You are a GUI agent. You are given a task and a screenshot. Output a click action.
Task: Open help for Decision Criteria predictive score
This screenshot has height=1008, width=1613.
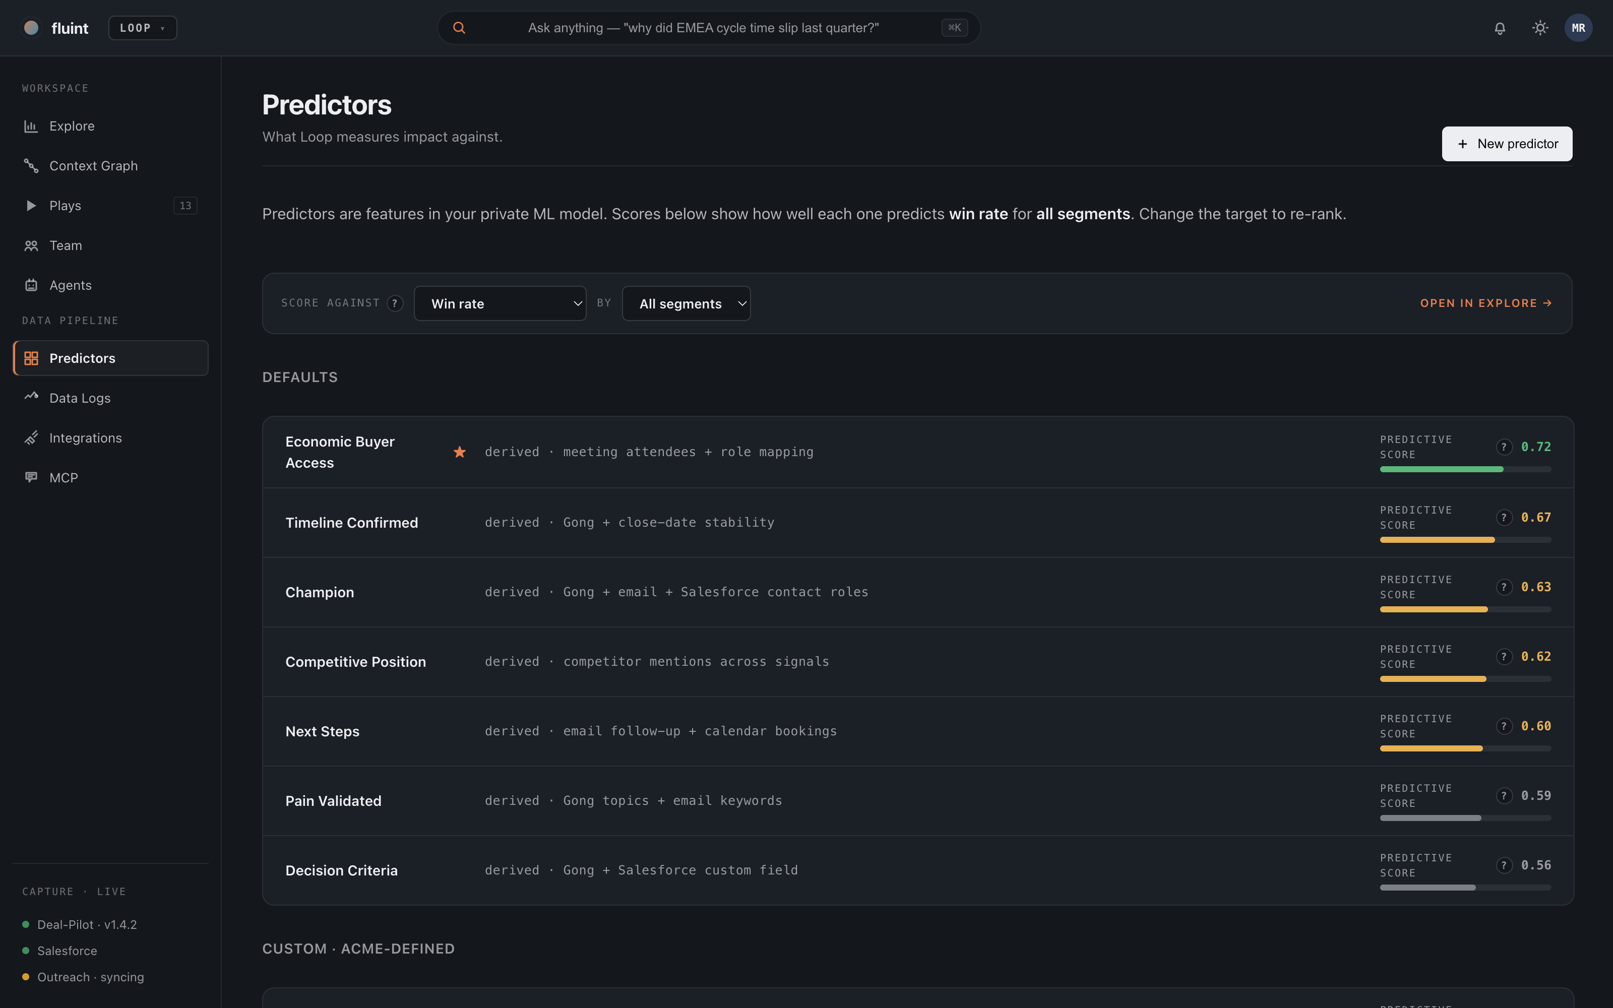pos(1504,865)
